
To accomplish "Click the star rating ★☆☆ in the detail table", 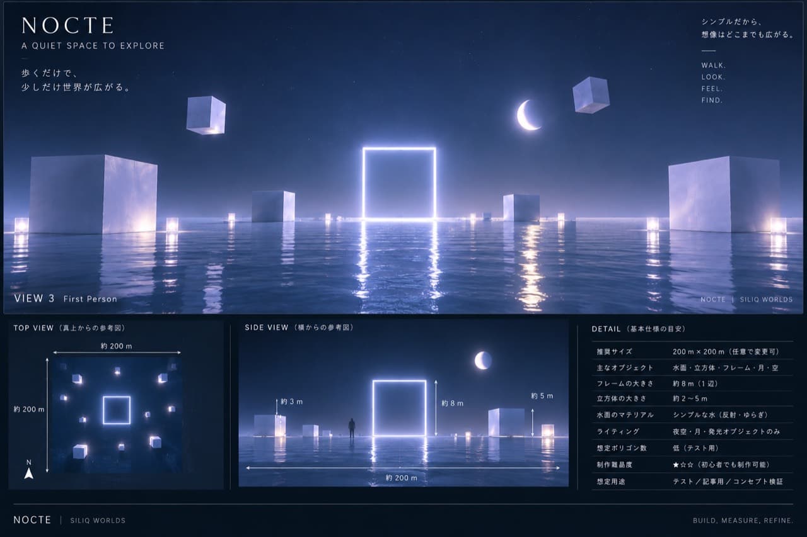I will click(x=683, y=465).
